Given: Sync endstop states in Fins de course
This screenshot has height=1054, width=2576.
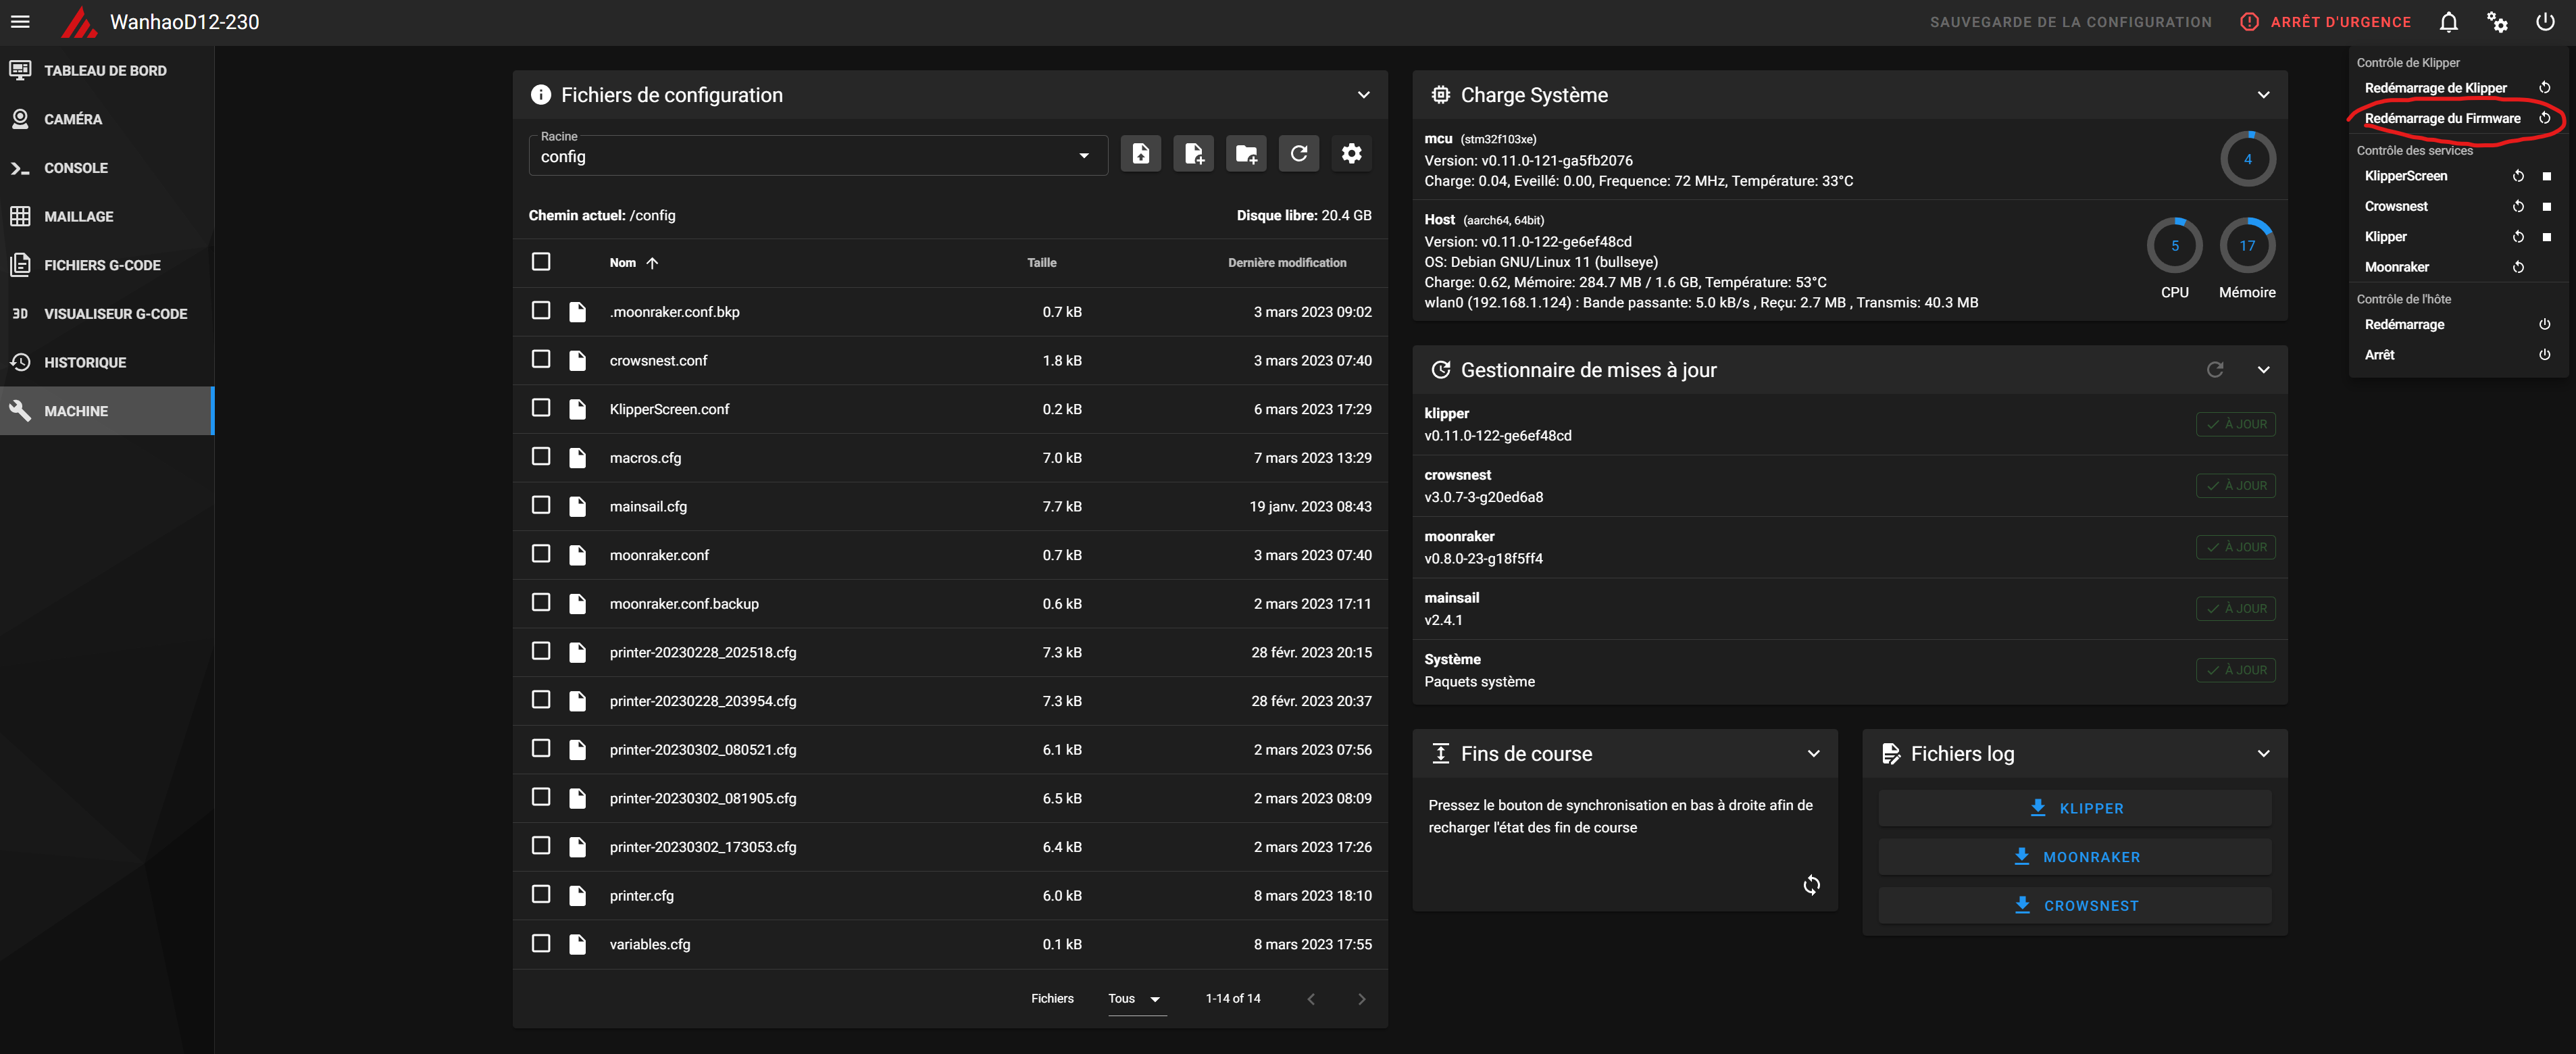Looking at the screenshot, I should [x=1811, y=885].
